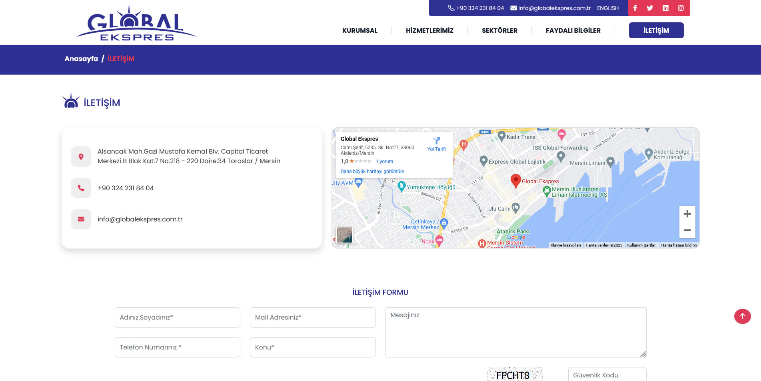Click the FPCHT8 captcha image

pyautogui.click(x=514, y=374)
